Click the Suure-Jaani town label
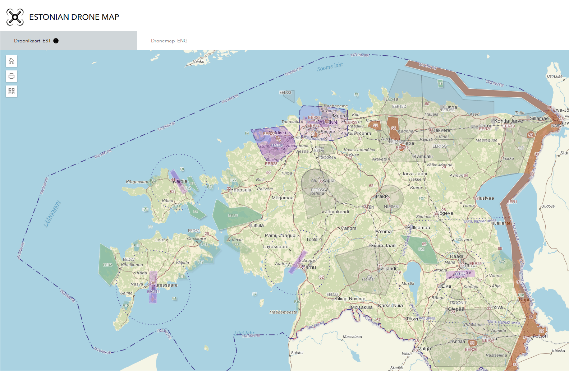Image resolution: width=569 pixels, height=371 pixels. pyautogui.click(x=384, y=246)
